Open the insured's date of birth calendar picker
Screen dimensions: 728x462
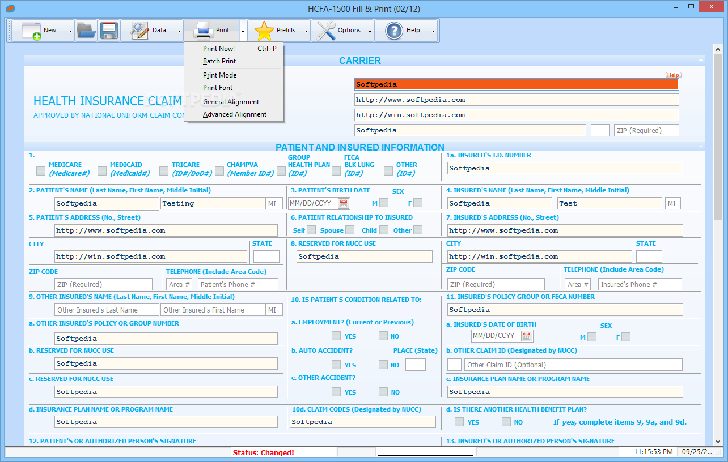point(527,336)
